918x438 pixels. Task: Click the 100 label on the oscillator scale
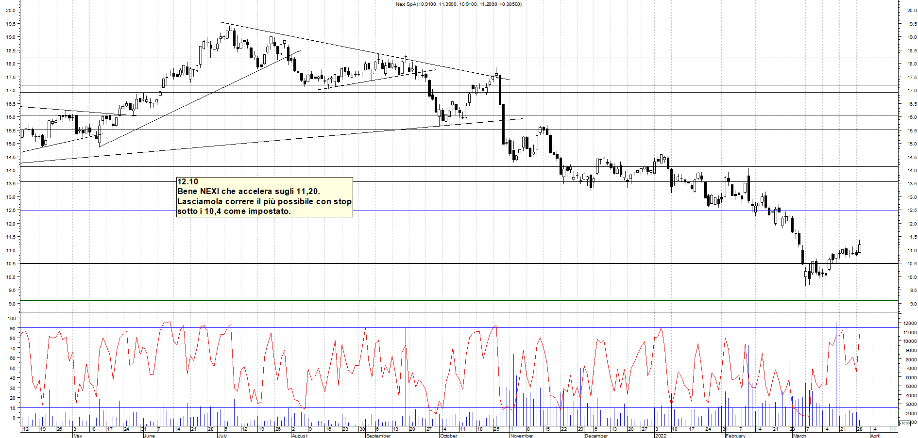coord(12,319)
